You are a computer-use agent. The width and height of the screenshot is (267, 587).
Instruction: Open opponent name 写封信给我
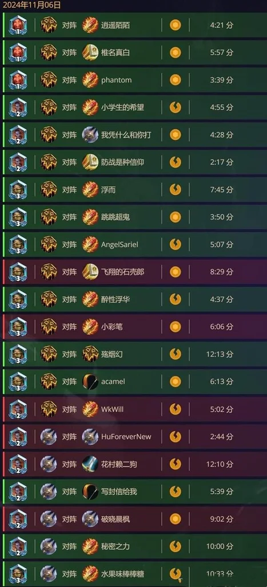coord(119,491)
